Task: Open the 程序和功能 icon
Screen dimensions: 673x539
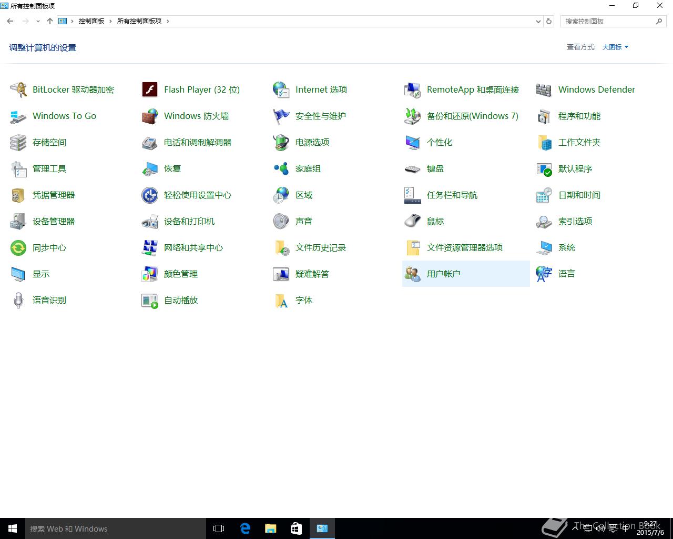Action: pos(544,116)
